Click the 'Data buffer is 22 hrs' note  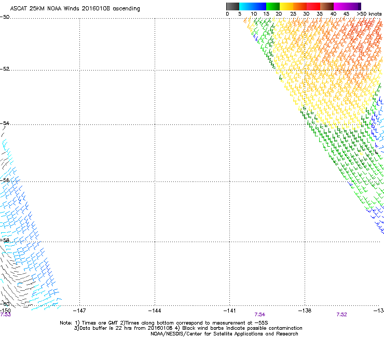pyautogui.click(x=188, y=328)
